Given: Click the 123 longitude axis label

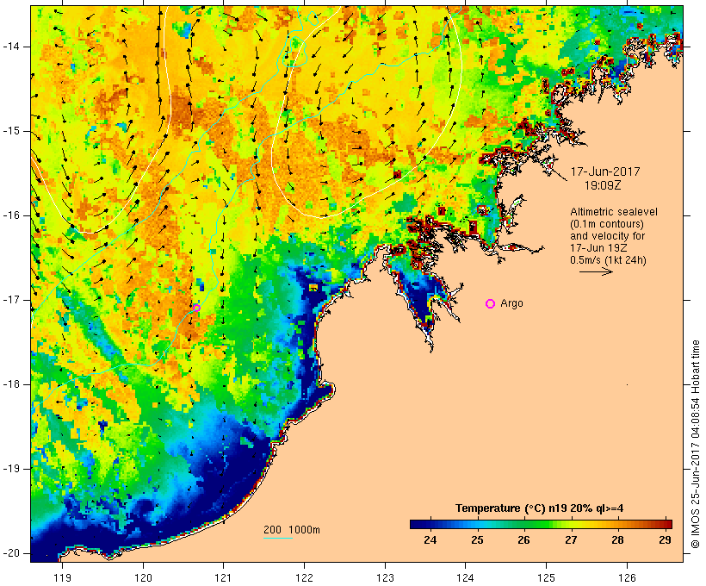Looking at the screenshot, I should [385, 577].
